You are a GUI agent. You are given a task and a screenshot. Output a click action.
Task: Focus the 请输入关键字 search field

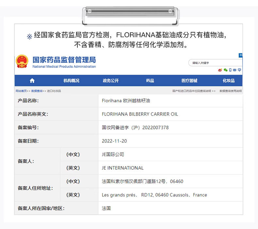tap(216, 63)
